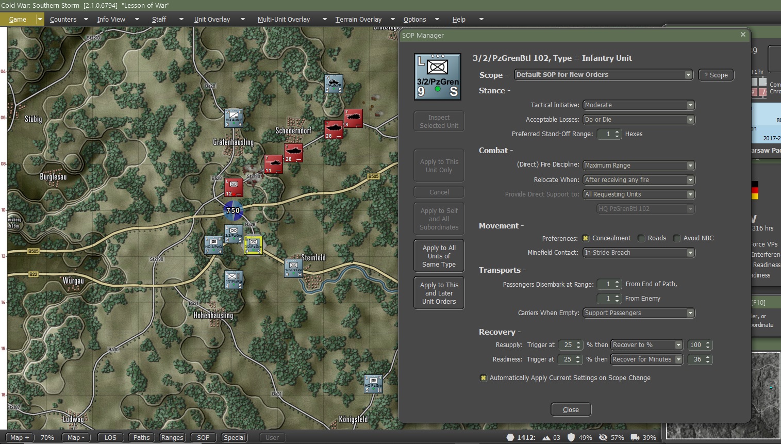781x444 pixels.
Task: Click the elevation mountain icon in status bar
Action: [x=546, y=437]
